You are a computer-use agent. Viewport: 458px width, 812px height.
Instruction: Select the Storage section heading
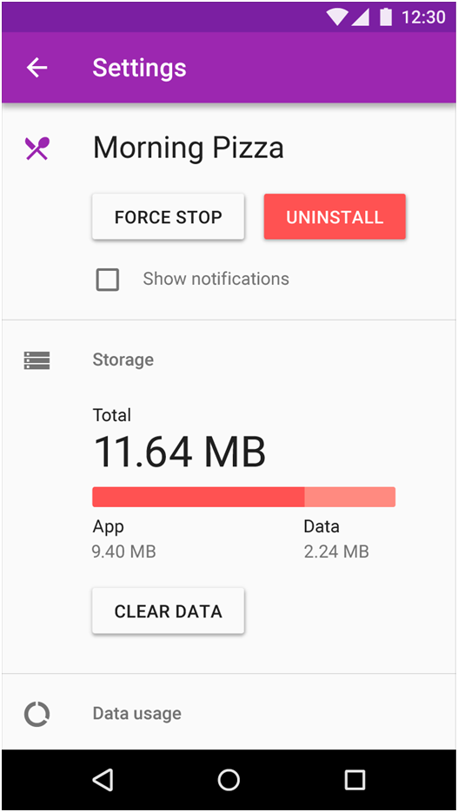click(123, 360)
